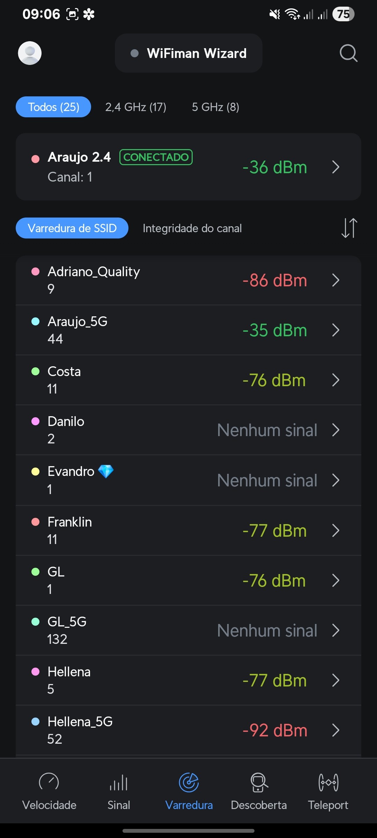Screen dimensions: 377x838
Task: Tap the sort arrows icon
Action: 349,228
